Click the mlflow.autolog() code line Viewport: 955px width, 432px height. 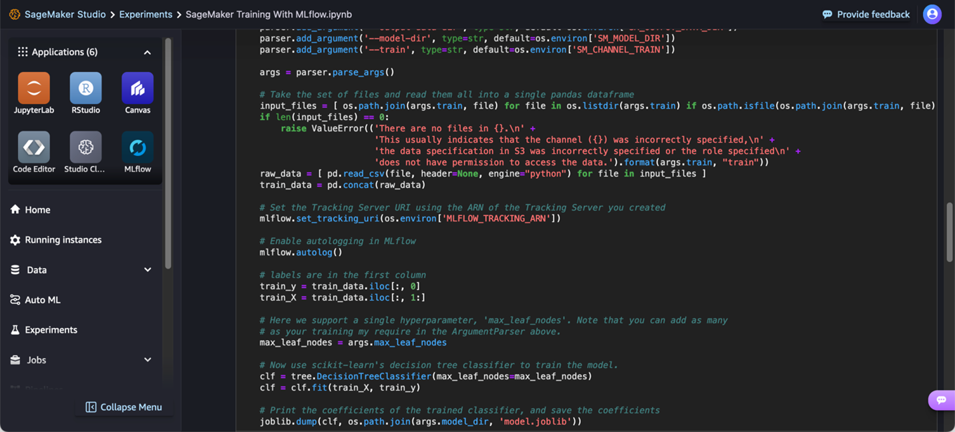coord(301,252)
